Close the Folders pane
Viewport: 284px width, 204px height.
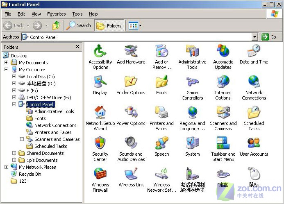pos(77,47)
